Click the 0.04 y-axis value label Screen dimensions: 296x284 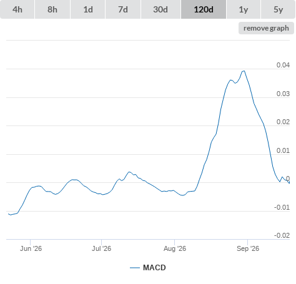(283, 65)
